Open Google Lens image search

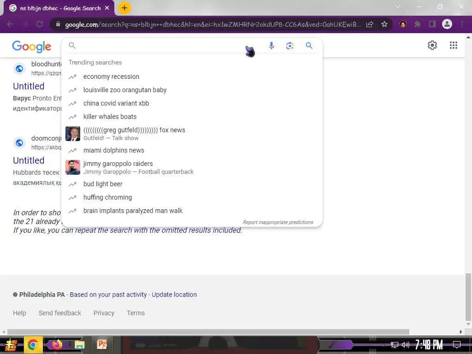289,46
